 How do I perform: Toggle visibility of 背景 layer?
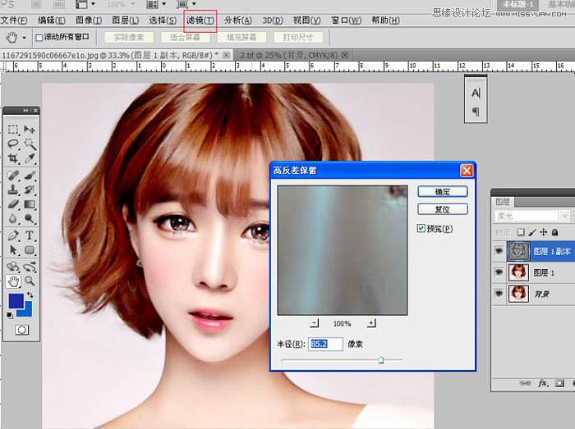498,293
